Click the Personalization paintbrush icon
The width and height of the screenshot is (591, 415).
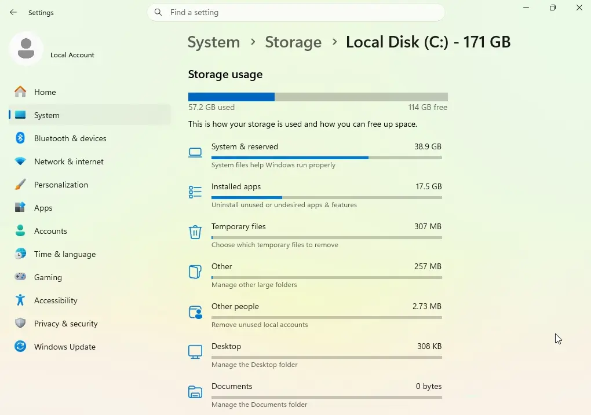(20, 185)
